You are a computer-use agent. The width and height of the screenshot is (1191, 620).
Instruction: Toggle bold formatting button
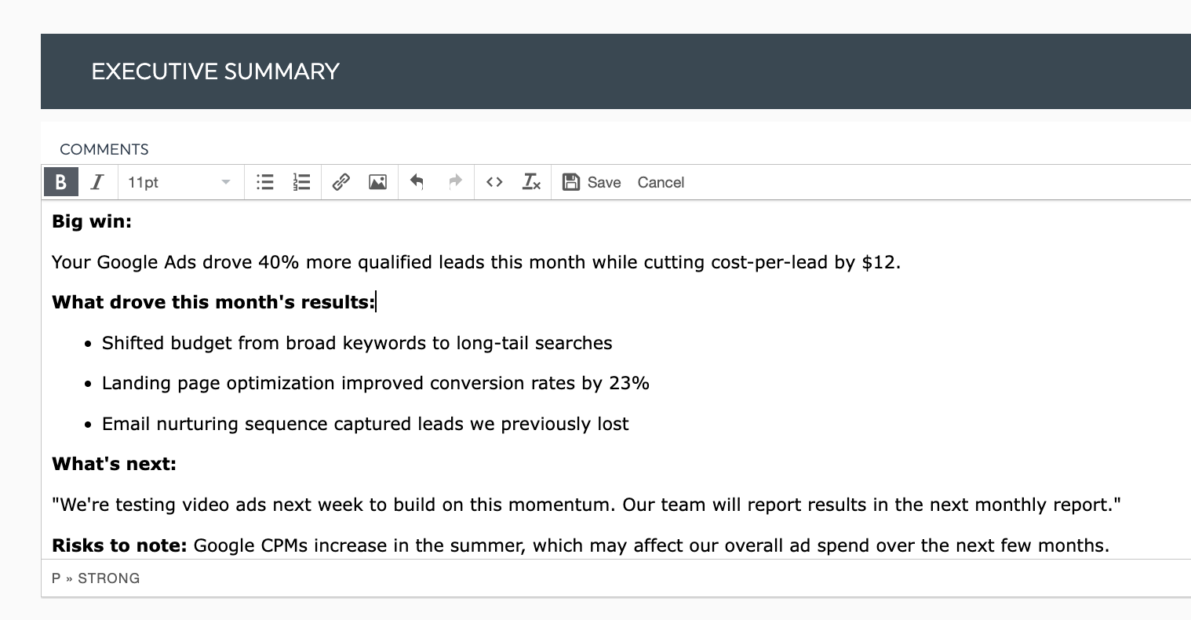point(60,182)
